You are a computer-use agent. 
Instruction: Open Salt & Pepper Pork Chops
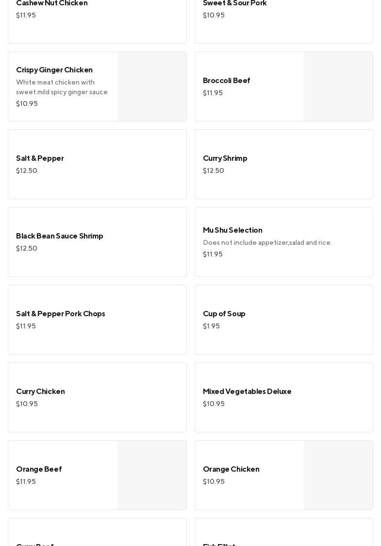coord(97,320)
